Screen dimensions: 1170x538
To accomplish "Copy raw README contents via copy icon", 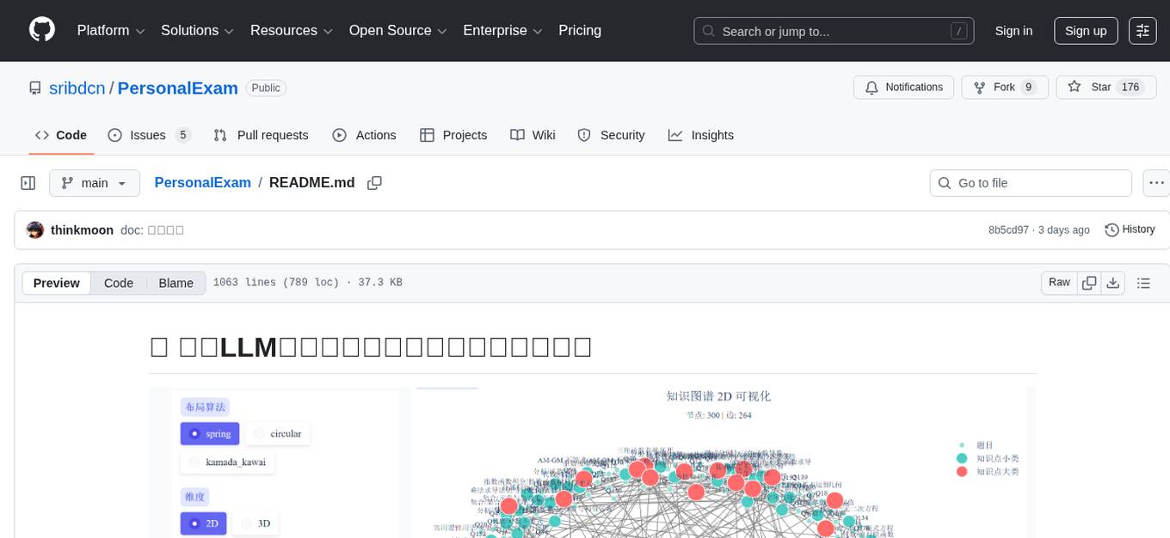I will [x=1089, y=282].
